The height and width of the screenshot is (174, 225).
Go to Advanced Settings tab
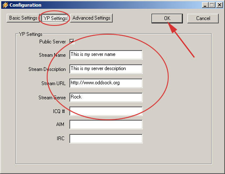91,18
